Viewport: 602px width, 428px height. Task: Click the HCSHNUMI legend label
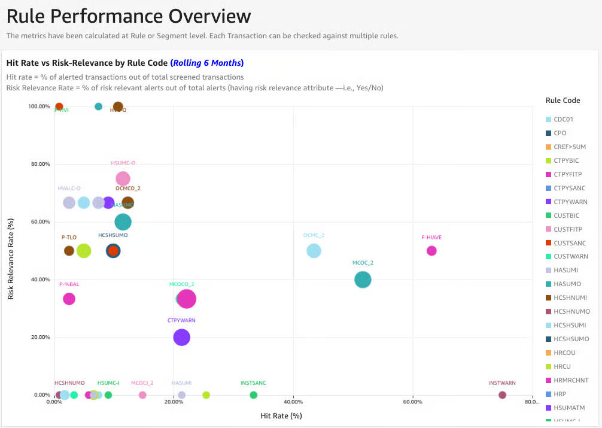(x=570, y=298)
